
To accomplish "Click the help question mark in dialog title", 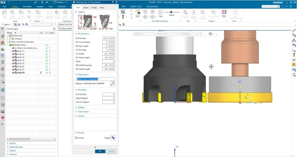I will pos(113,2).
